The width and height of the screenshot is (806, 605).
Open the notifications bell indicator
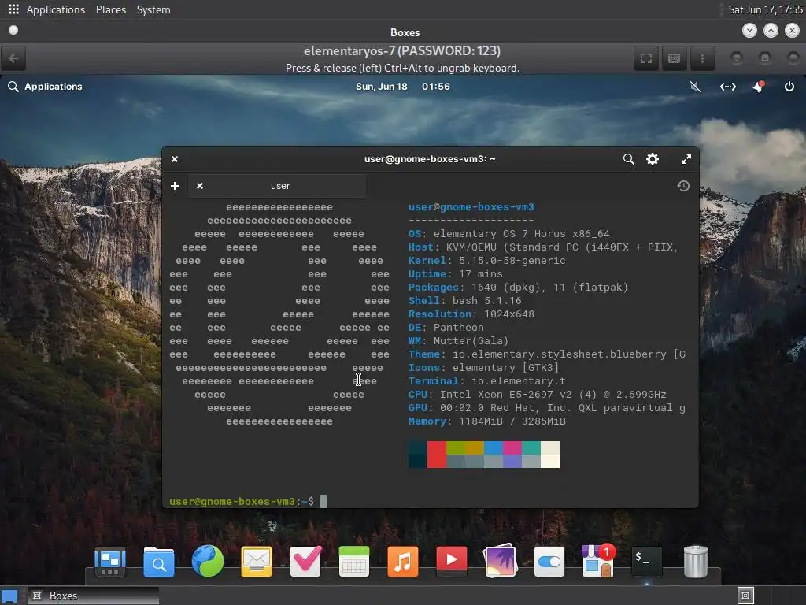click(x=758, y=87)
